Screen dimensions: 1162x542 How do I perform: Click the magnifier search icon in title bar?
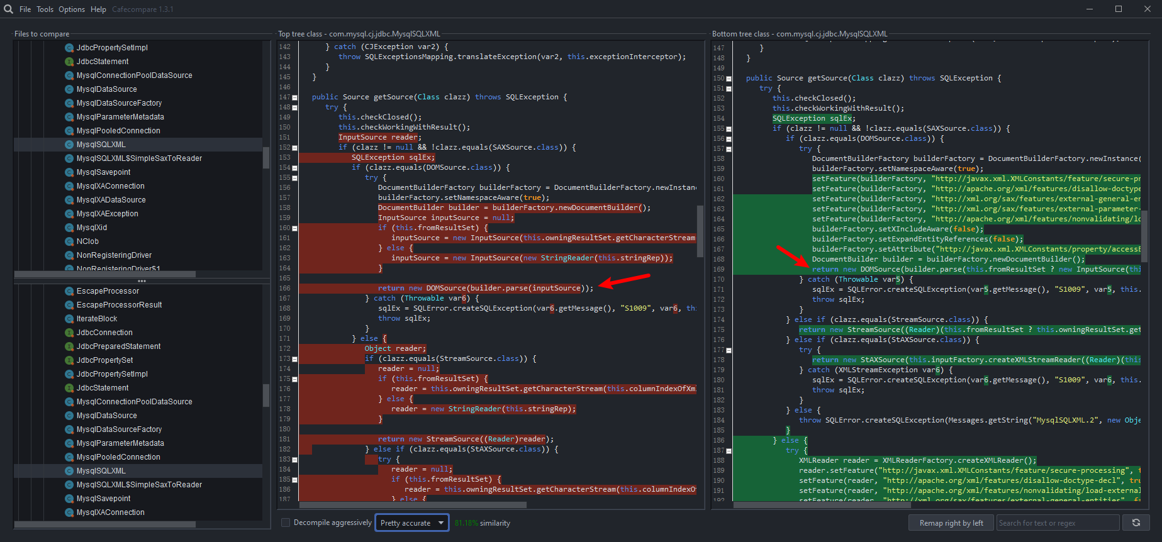8,9
